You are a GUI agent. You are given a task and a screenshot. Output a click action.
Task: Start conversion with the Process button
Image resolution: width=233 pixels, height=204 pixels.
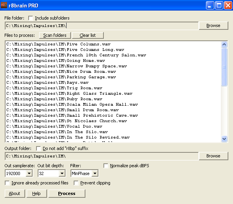click(x=67, y=193)
